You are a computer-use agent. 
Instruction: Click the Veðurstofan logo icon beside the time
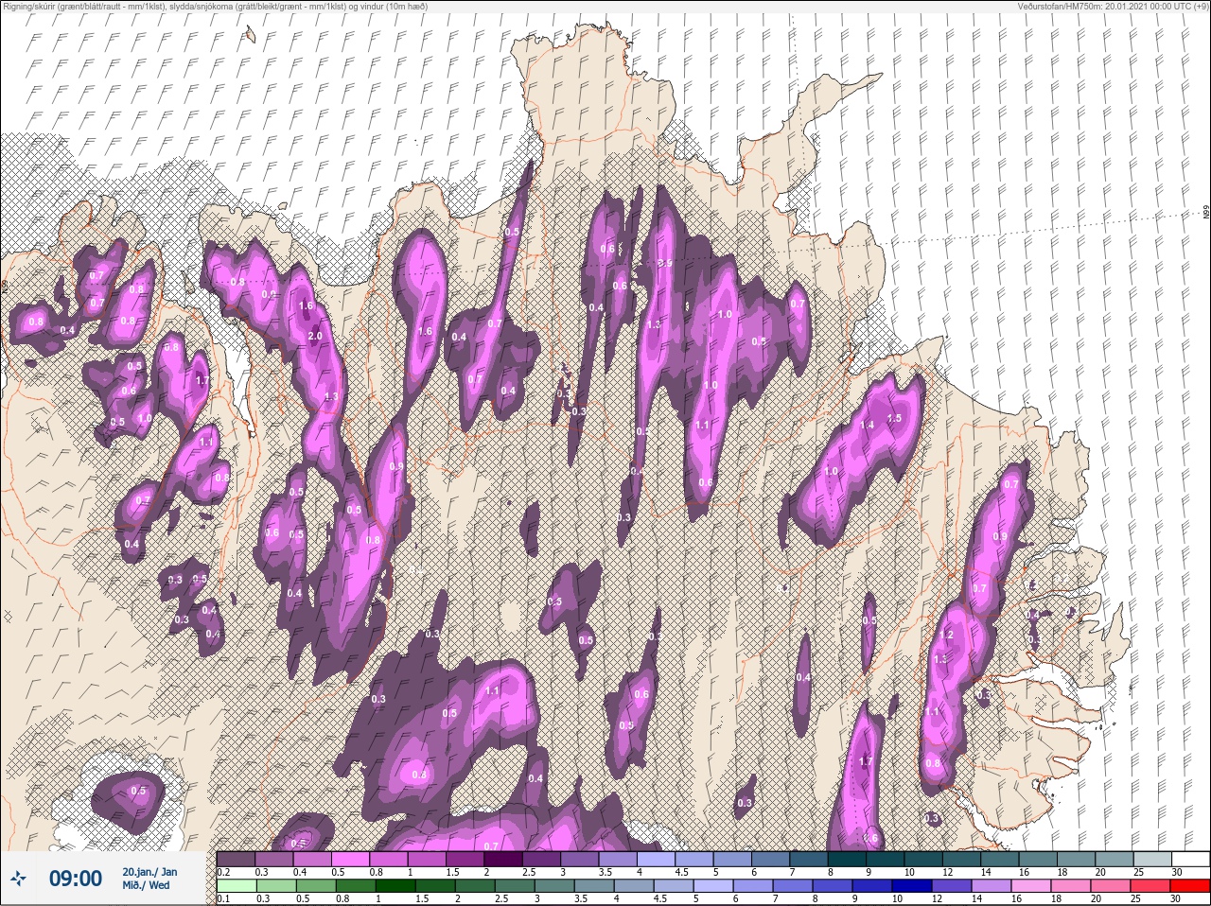click(20, 879)
